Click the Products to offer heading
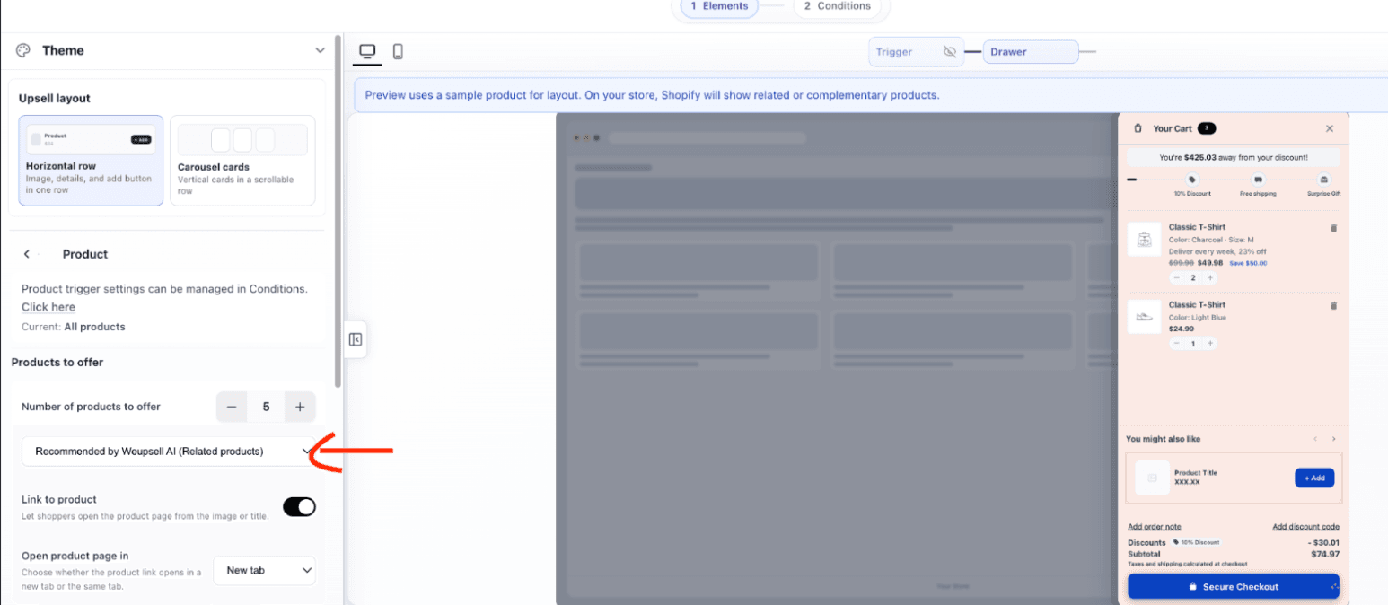The image size is (1388, 605). click(x=57, y=363)
